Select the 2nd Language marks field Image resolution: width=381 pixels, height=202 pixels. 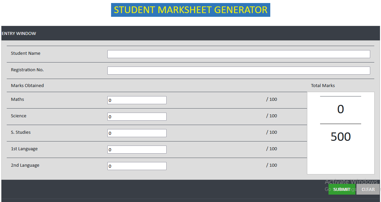pyautogui.click(x=137, y=166)
